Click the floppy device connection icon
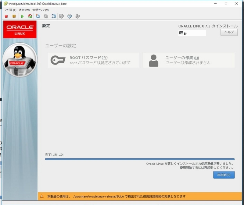This screenshot has height=205, width=244. click(x=62, y=16)
